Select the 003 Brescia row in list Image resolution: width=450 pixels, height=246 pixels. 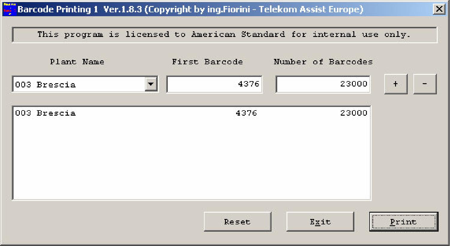(x=191, y=113)
